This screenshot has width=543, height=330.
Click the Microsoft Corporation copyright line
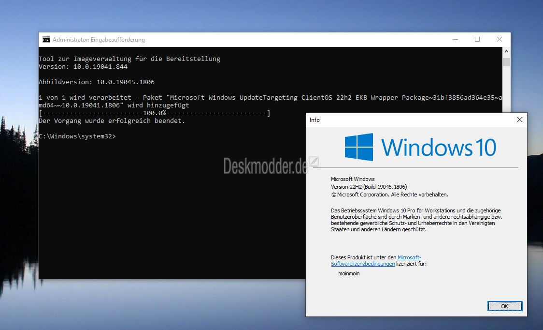click(x=389, y=195)
